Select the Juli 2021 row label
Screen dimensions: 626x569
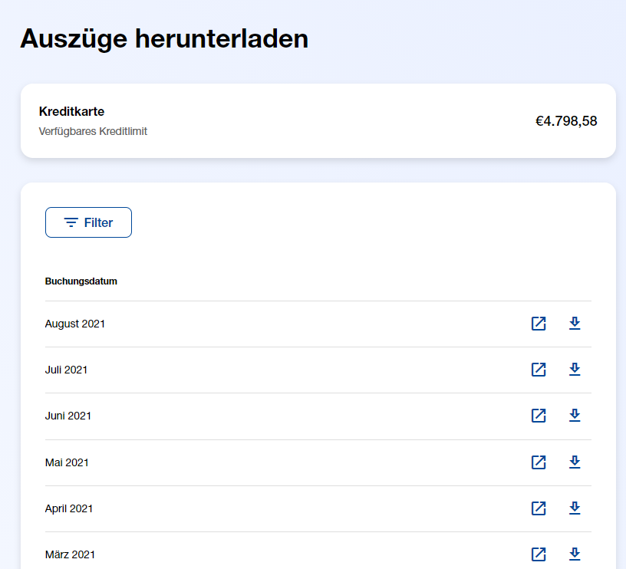click(x=66, y=370)
